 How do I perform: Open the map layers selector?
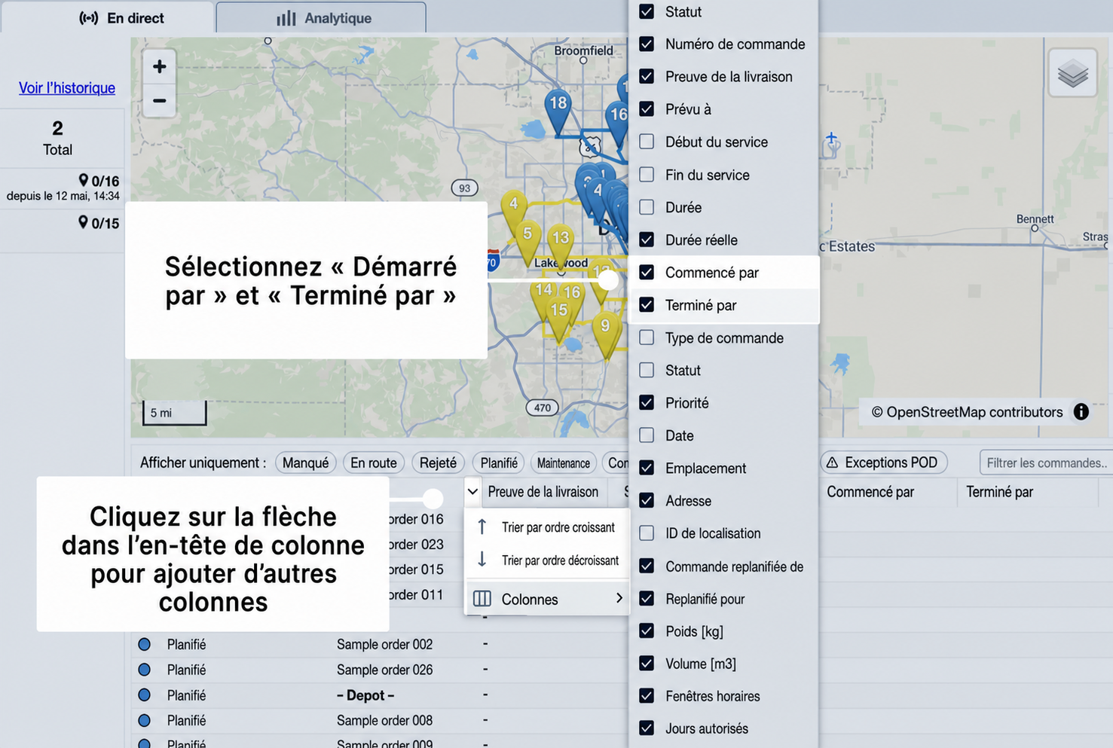[1072, 73]
